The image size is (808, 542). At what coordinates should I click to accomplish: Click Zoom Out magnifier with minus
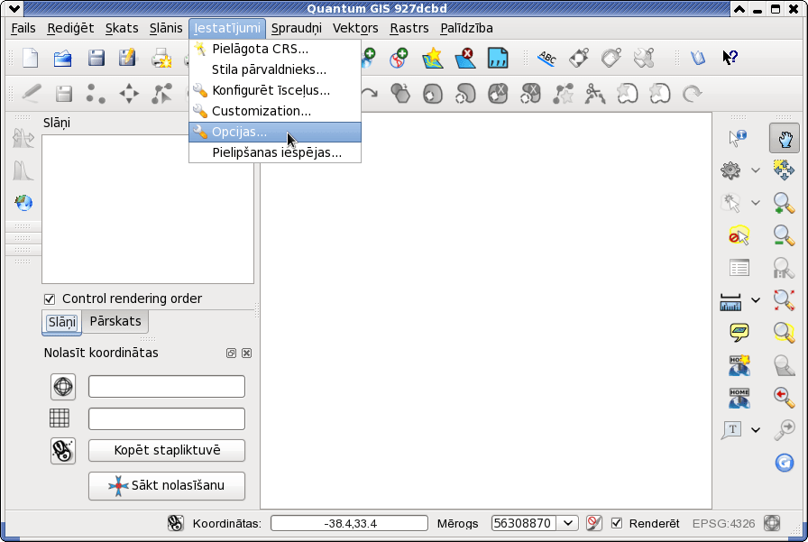coord(784,235)
